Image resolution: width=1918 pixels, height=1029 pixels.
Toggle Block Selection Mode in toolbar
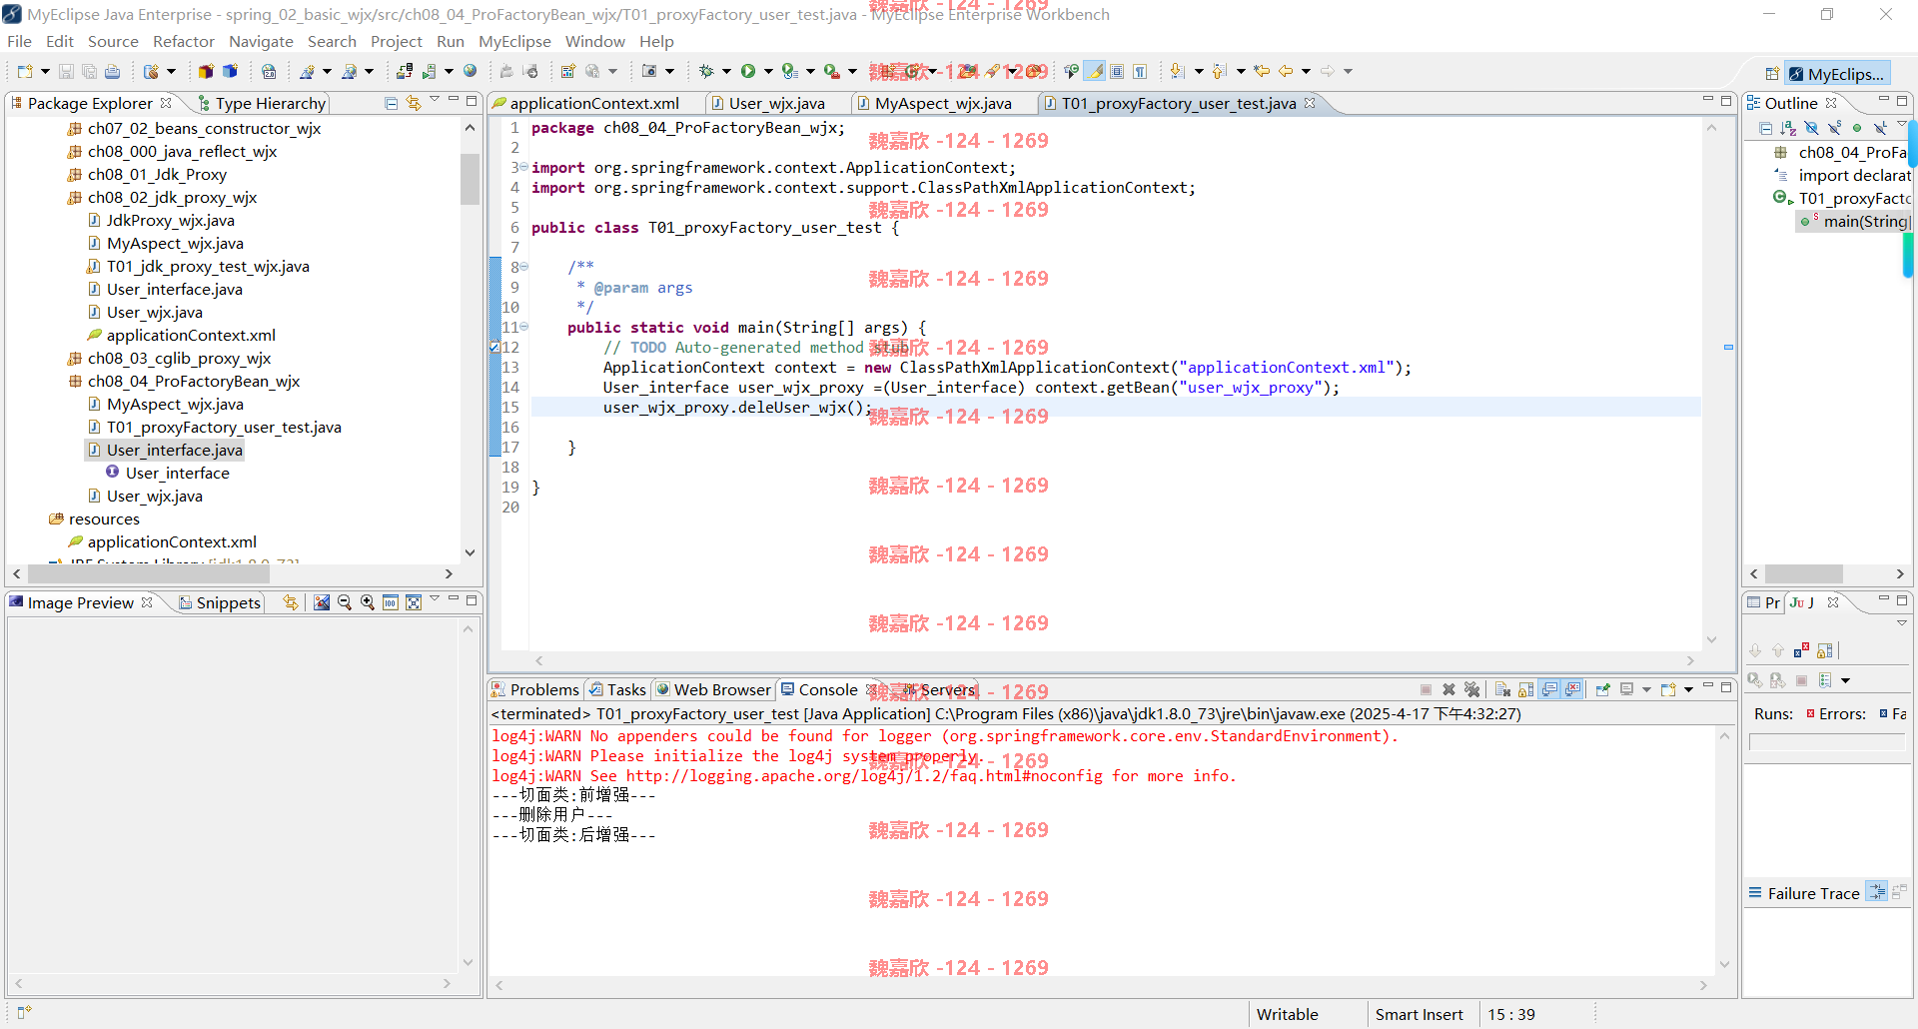click(1117, 71)
